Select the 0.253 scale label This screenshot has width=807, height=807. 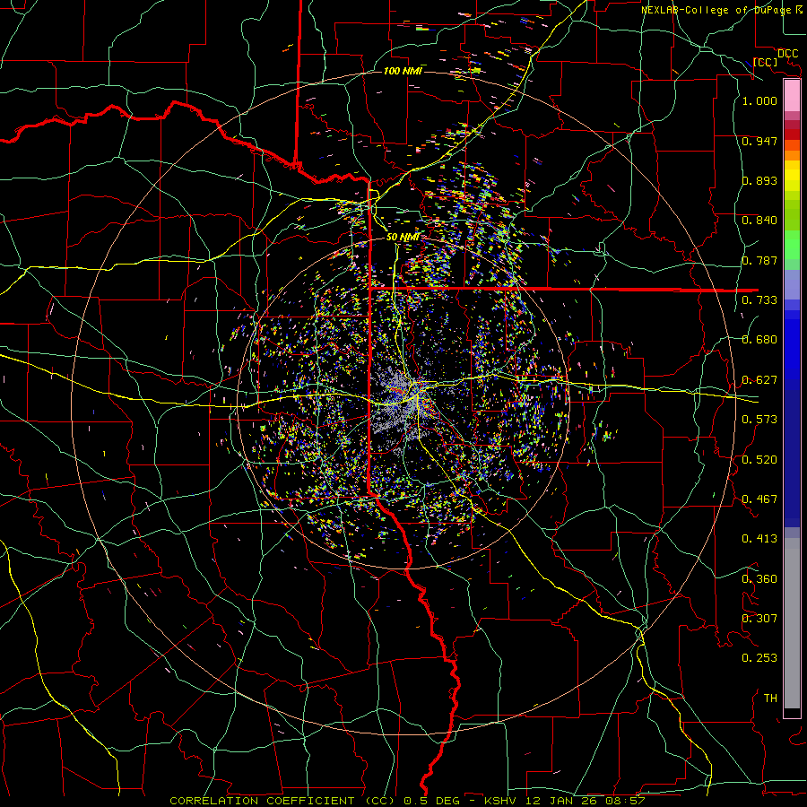(x=759, y=658)
